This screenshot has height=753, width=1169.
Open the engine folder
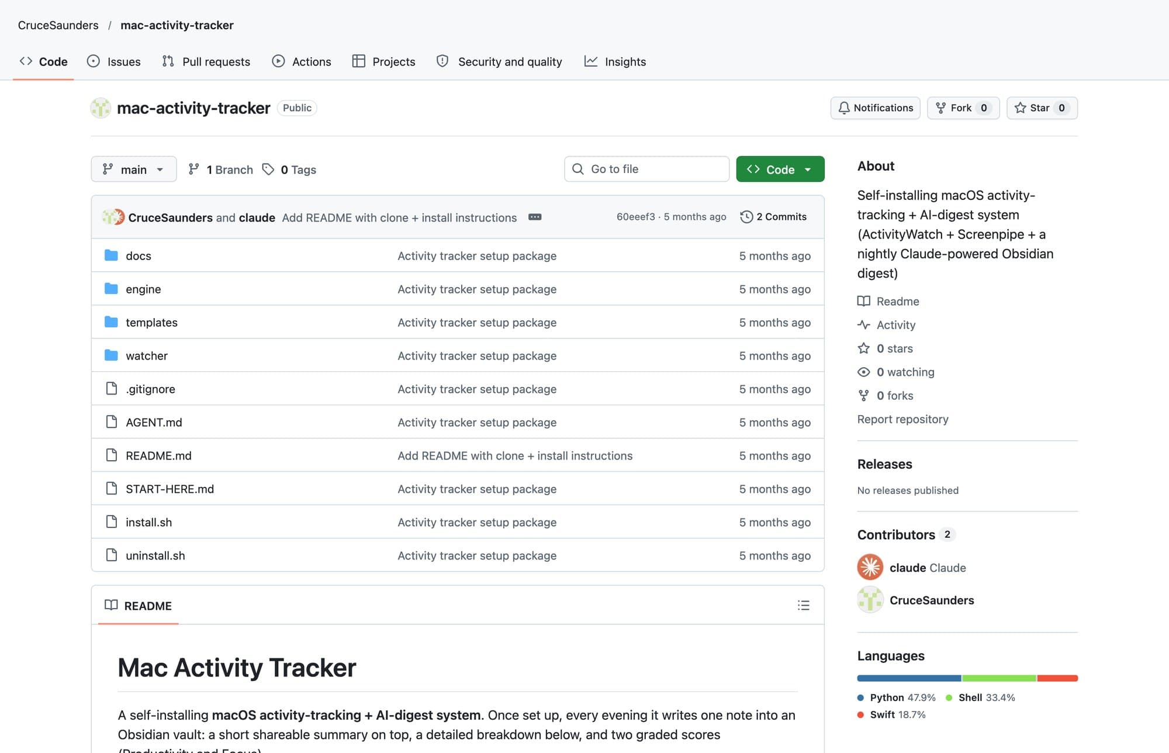(x=143, y=289)
